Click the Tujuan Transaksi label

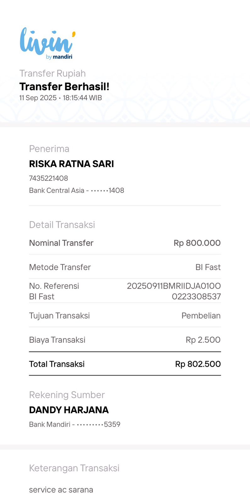tap(59, 316)
